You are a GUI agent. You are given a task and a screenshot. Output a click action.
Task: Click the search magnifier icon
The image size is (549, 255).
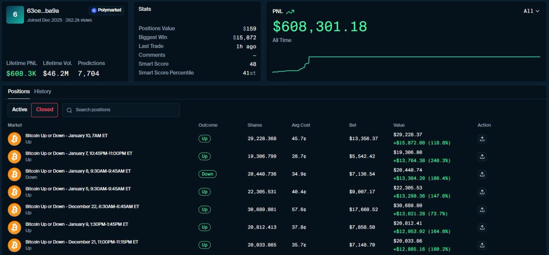[x=69, y=110]
